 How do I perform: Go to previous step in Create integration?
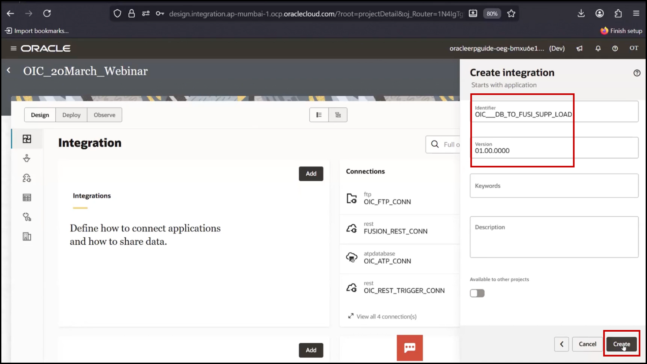[561, 344]
